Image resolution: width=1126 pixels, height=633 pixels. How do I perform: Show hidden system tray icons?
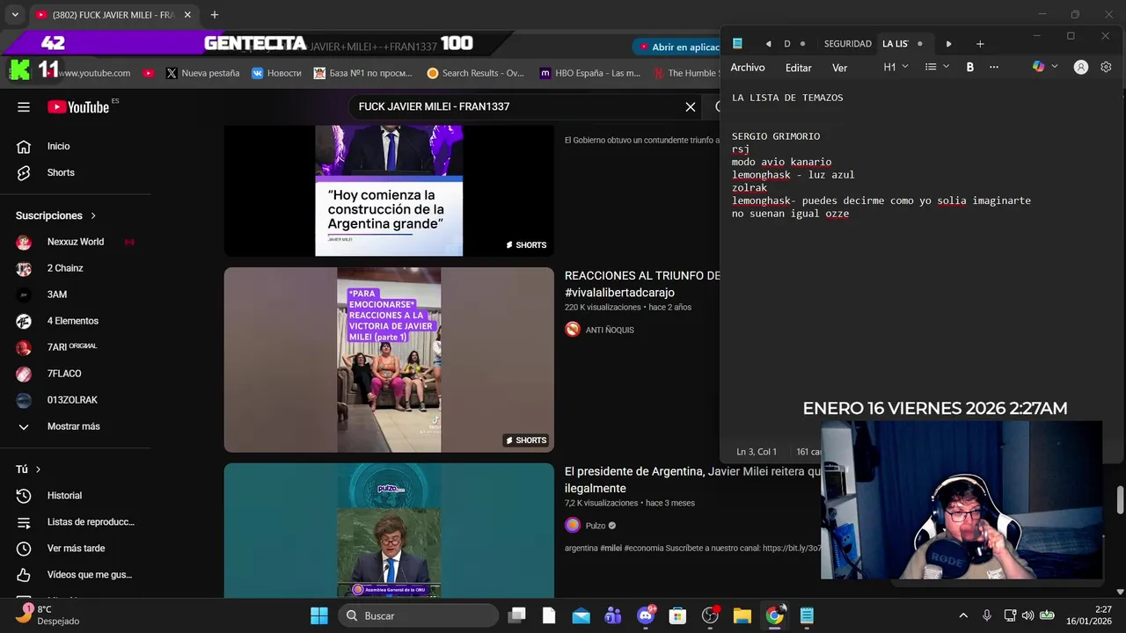963,615
